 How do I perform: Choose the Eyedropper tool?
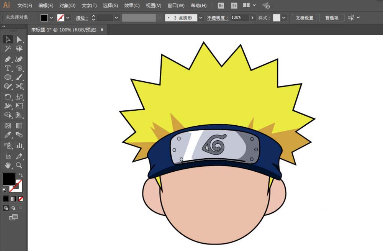(8, 135)
